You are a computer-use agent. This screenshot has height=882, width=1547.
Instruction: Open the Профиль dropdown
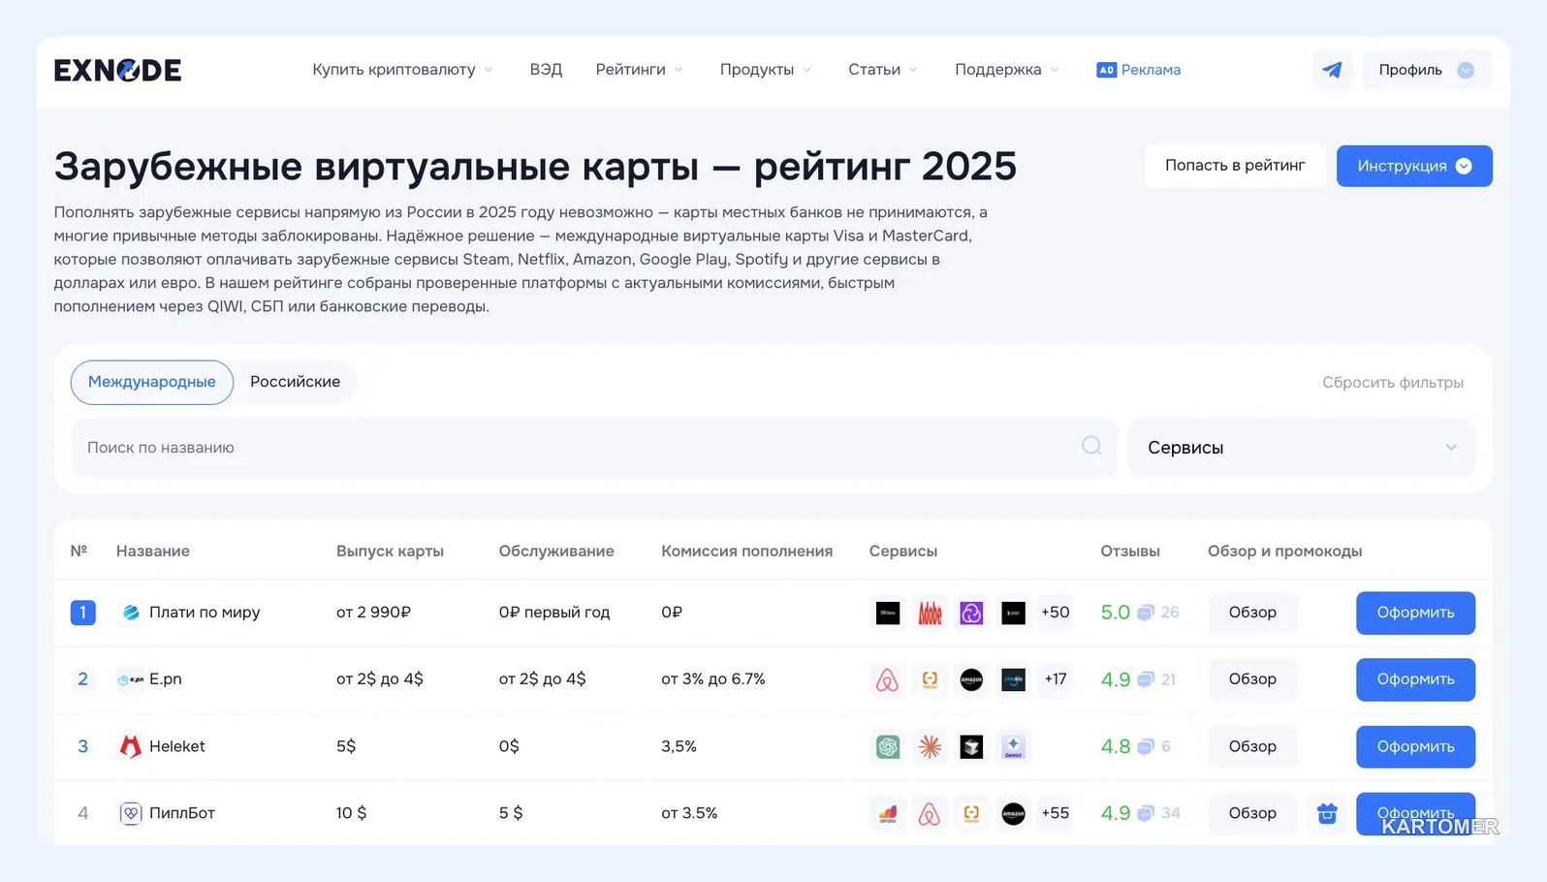click(1427, 70)
